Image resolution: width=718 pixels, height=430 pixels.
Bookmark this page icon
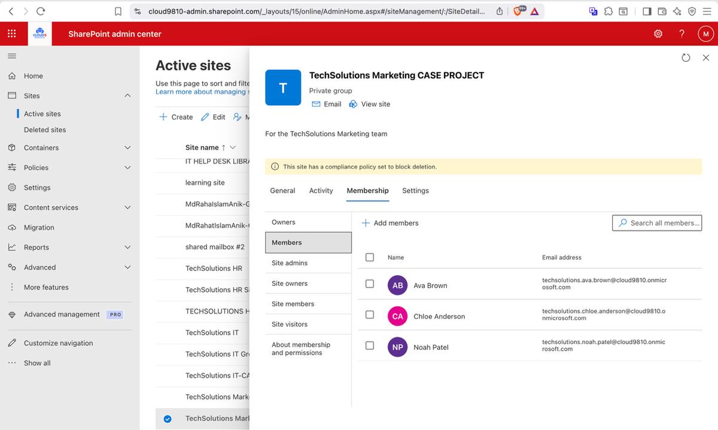[x=118, y=11]
